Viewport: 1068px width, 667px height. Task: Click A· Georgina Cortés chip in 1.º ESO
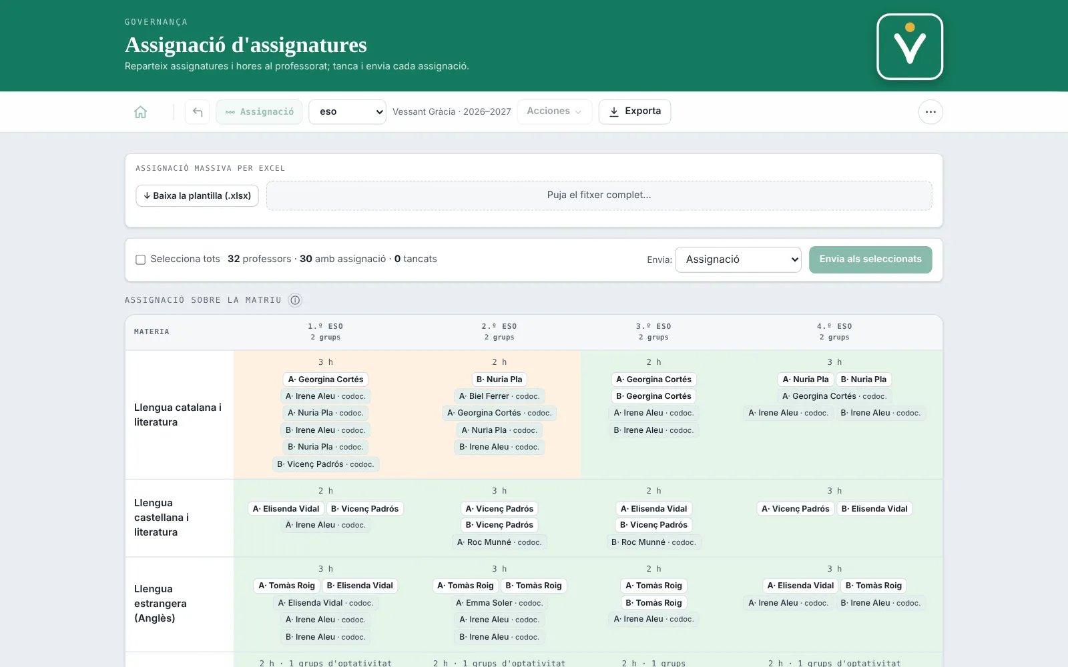tap(326, 380)
